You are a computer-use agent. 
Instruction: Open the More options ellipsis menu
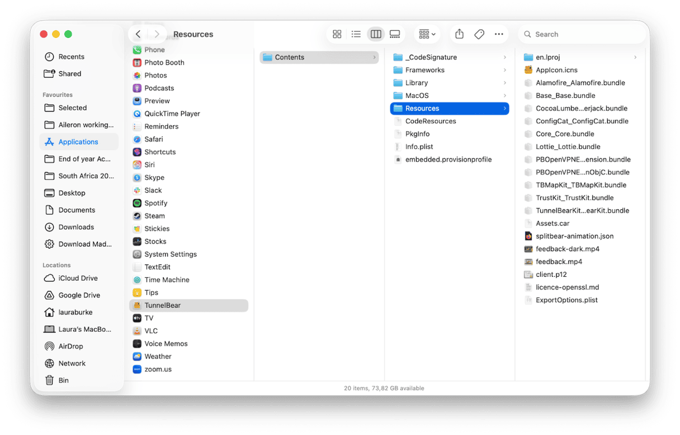point(499,34)
